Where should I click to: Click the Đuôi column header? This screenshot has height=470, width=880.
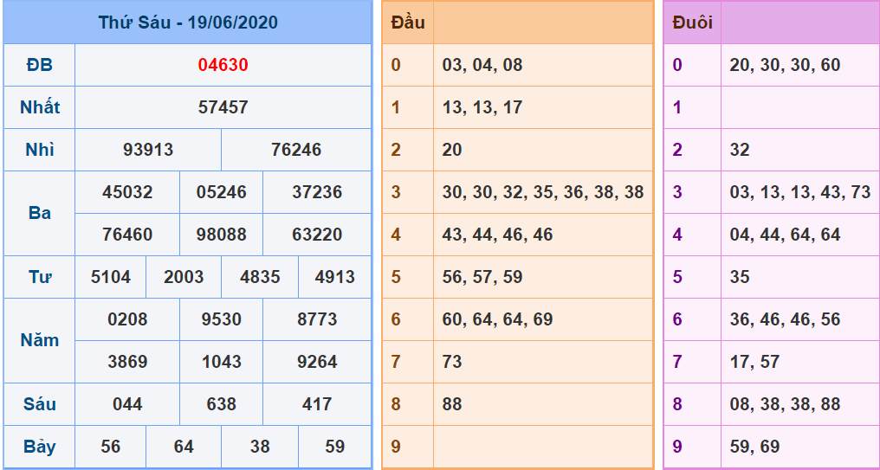click(x=692, y=23)
